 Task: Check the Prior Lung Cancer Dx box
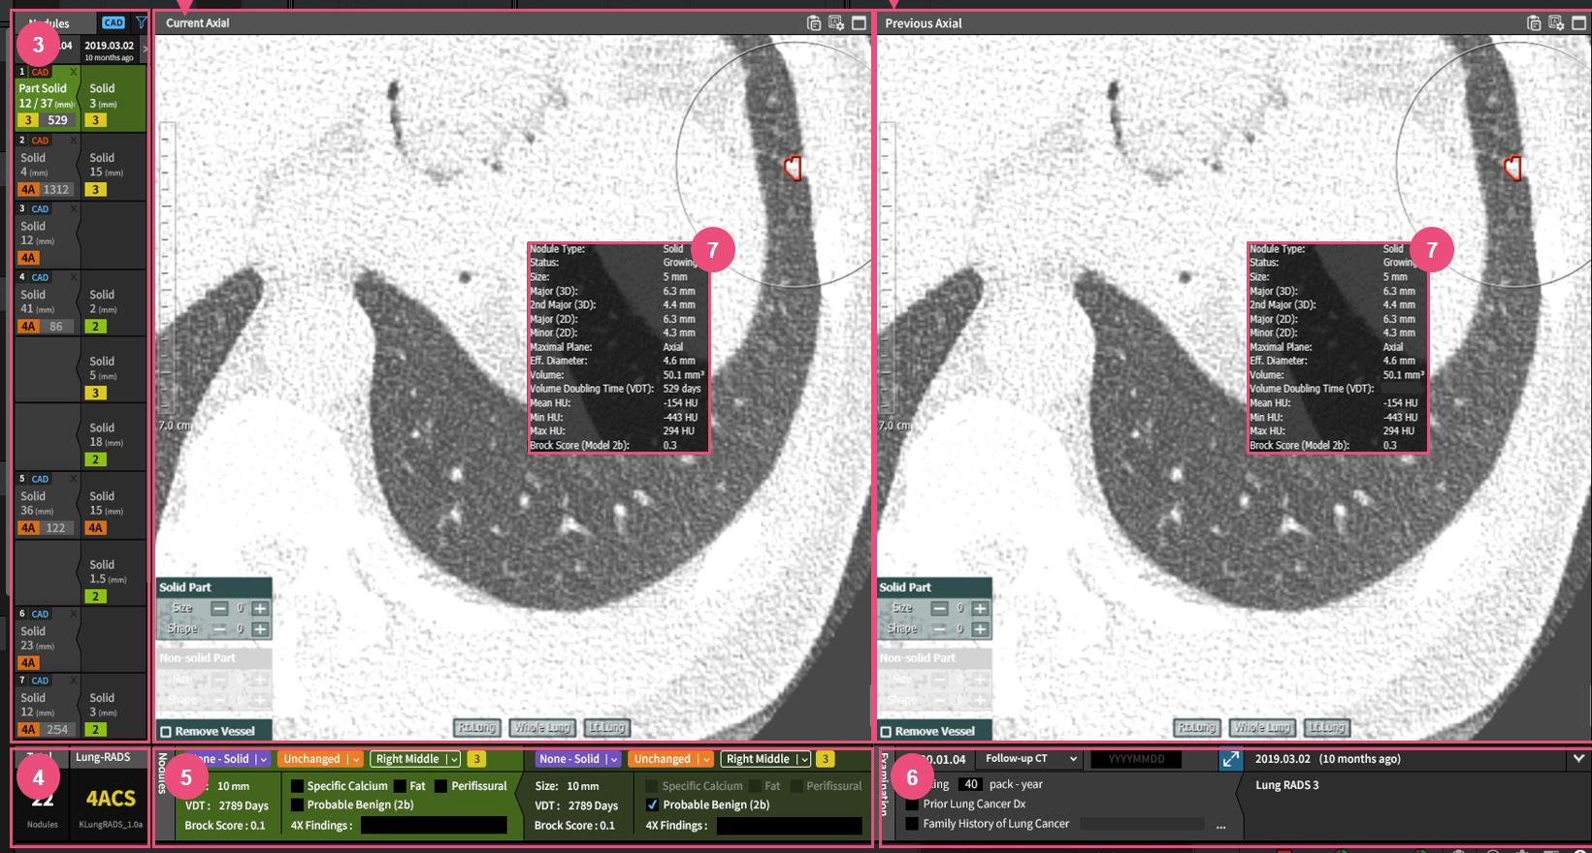click(x=912, y=805)
